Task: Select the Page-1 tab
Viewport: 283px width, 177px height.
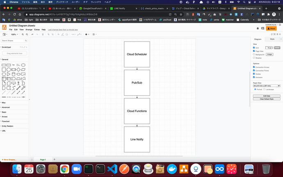Action: point(43,160)
